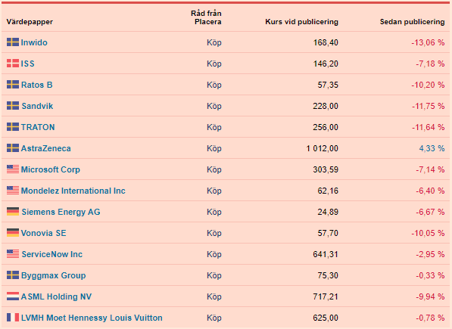Open LVMH Moet Hennessy Louis Vuitton link

[92, 318]
